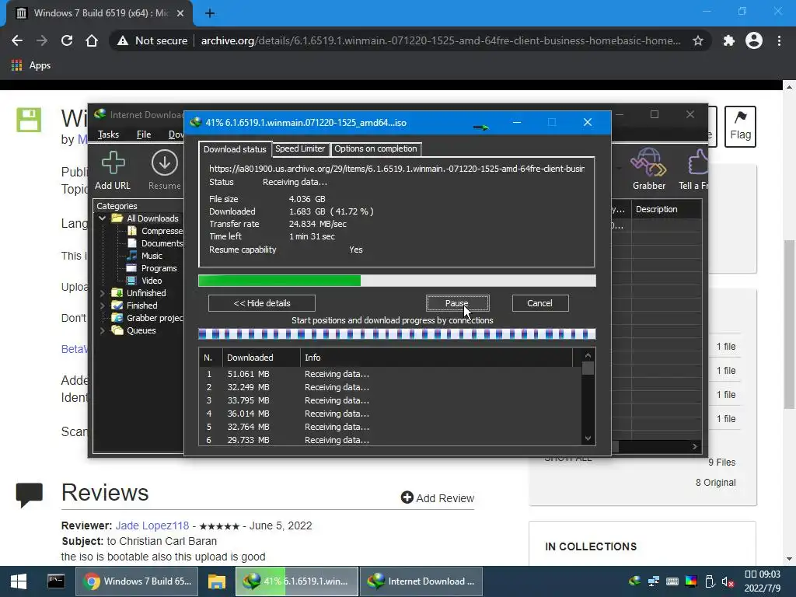The width and height of the screenshot is (796, 597).
Task: Expand the Unfinished category node
Action: click(102, 293)
